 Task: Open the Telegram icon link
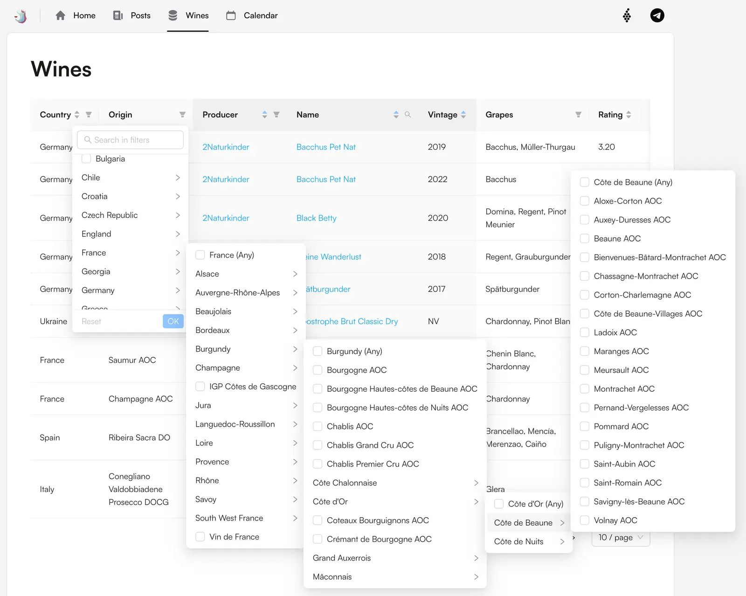657,15
